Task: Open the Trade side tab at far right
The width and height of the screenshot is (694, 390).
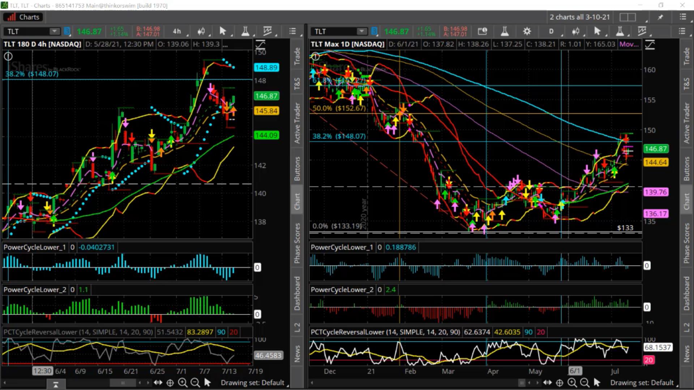Action: pos(686,56)
